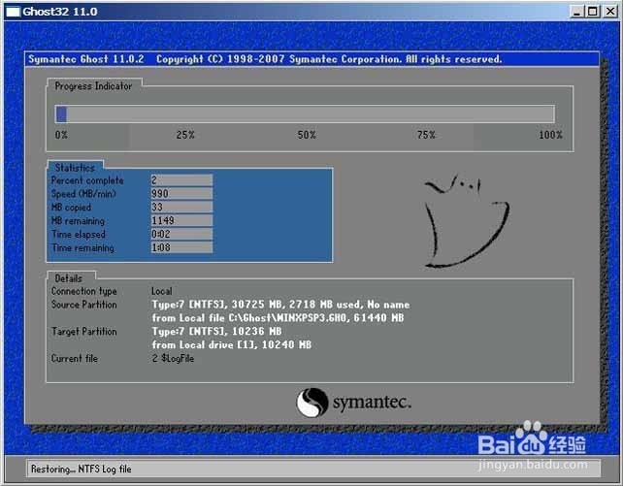Click the Local connection type value

(x=162, y=291)
